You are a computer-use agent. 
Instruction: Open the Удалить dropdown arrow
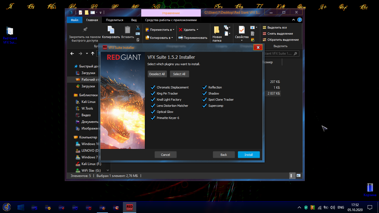197,30
